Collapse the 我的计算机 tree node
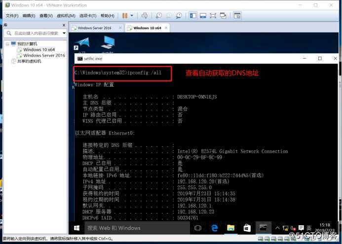 coord(7,44)
